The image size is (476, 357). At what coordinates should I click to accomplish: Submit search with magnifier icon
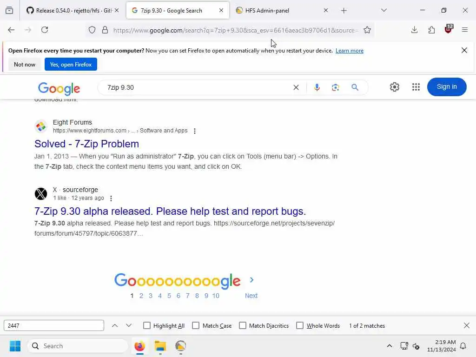355,87
